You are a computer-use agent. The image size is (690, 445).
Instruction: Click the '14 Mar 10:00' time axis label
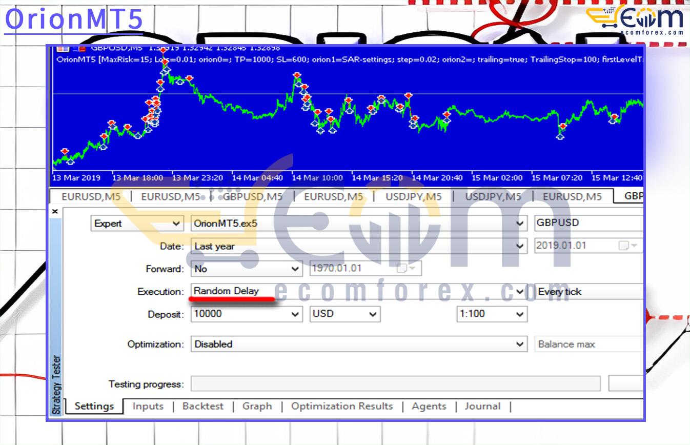[317, 178]
